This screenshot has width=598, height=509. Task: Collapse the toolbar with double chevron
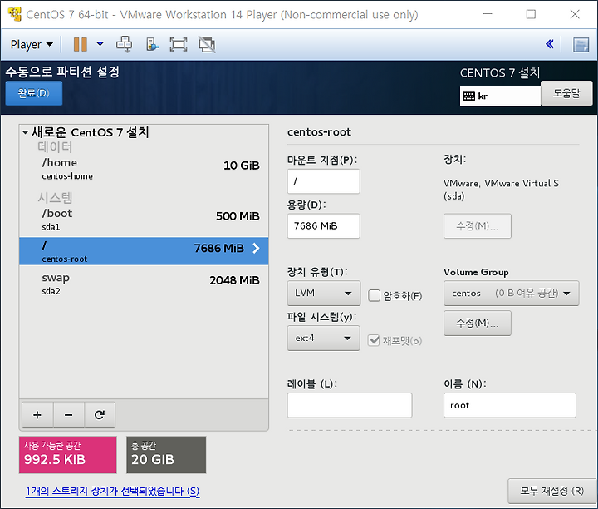[550, 44]
